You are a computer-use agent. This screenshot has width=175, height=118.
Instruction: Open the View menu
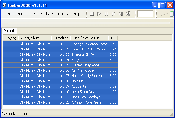(x=31, y=14)
